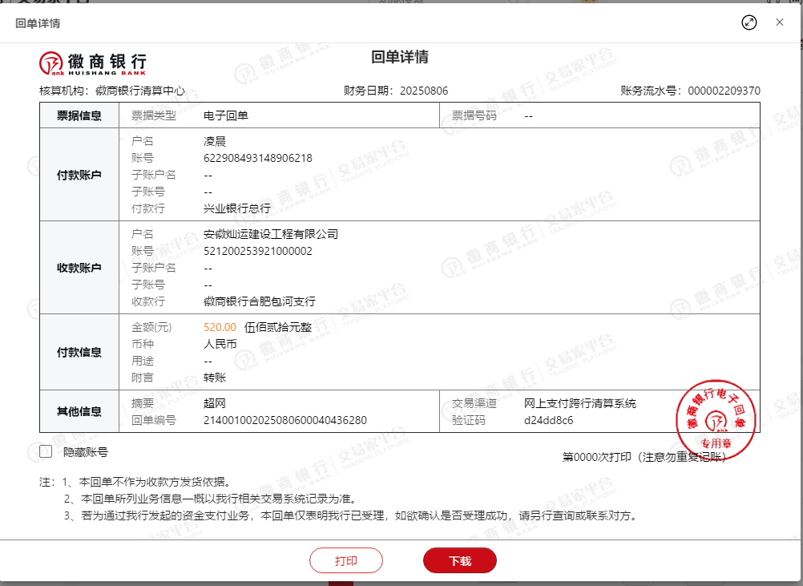Click the payee bank 徽商银行合肥包河支行
This screenshot has height=586, width=803.
pyautogui.click(x=259, y=301)
